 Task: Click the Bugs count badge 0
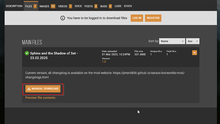(x=110, y=6)
